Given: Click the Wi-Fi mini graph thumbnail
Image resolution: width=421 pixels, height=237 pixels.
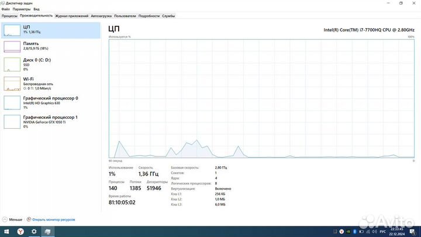Looking at the screenshot, I should (12, 84).
